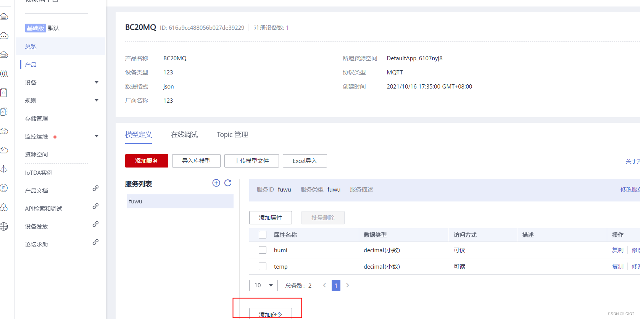The image size is (640, 319).
Task: Open external link icon beside 产品文档
Action: (x=95, y=188)
